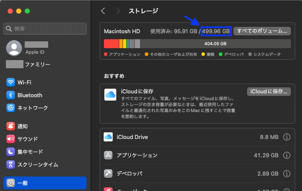Click the Apple ID avatar icon

14,48
